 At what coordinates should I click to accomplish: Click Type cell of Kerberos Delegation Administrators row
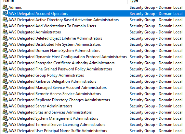click(156, 81)
